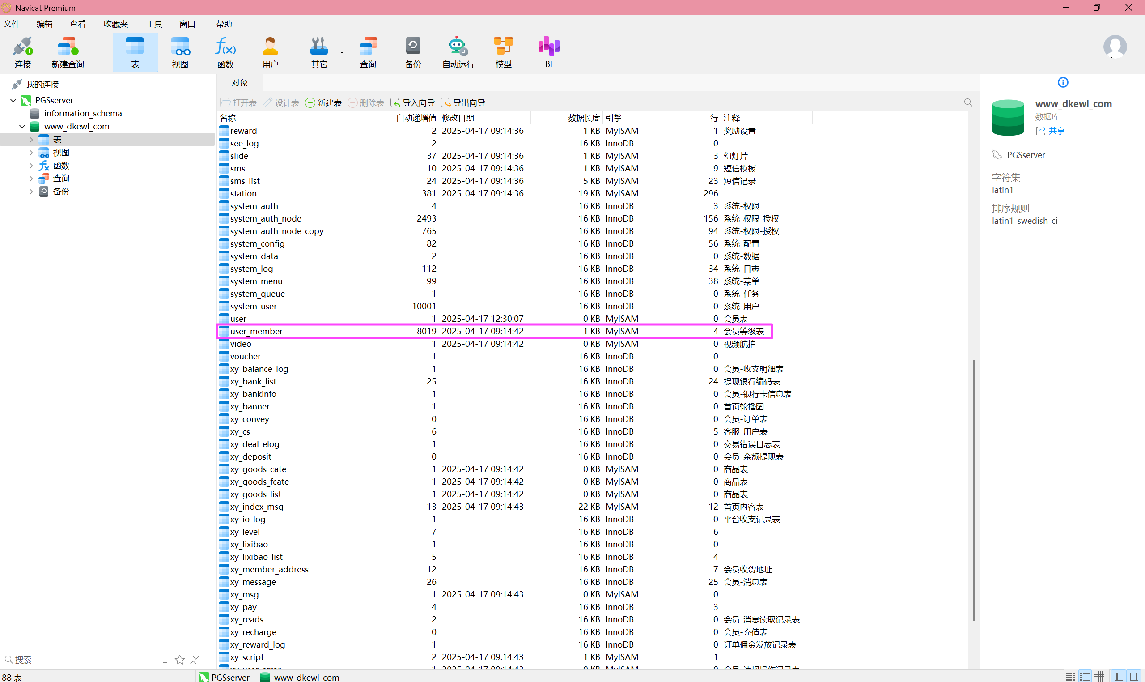Open the 模型 model toolbar icon
This screenshot has height=682, width=1145.
[503, 52]
